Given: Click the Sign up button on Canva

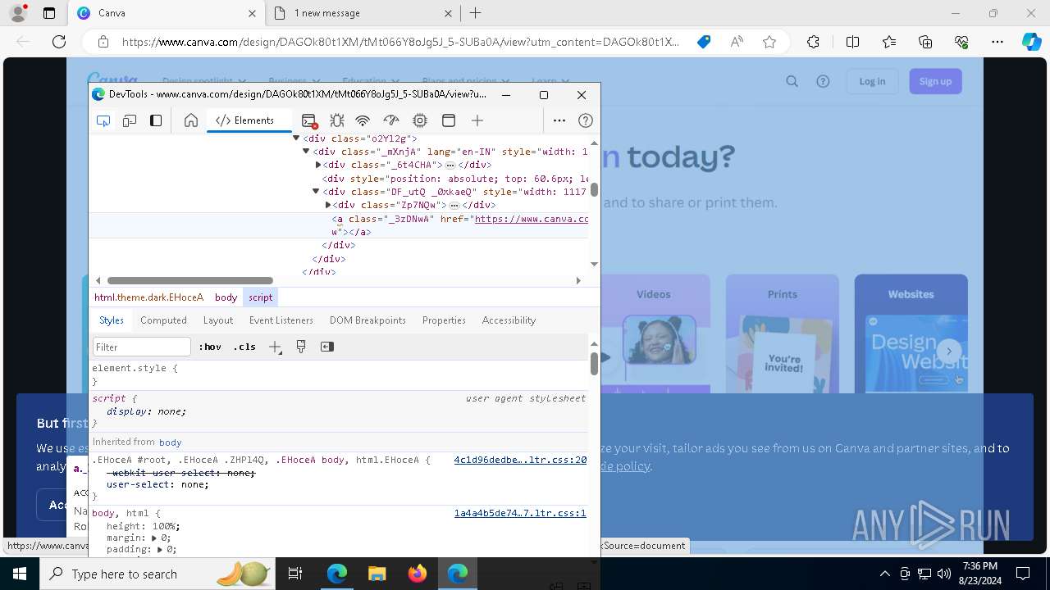Looking at the screenshot, I should tap(935, 81).
